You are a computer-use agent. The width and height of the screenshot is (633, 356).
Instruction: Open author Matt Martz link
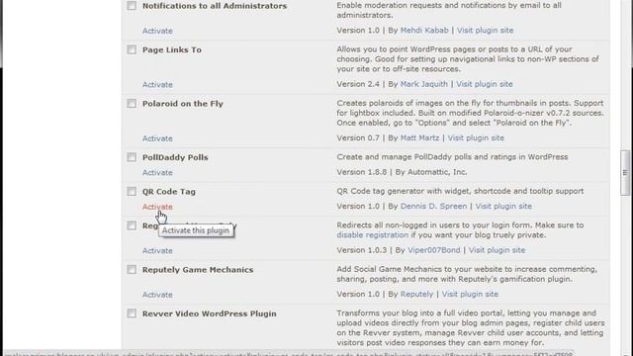click(419, 137)
